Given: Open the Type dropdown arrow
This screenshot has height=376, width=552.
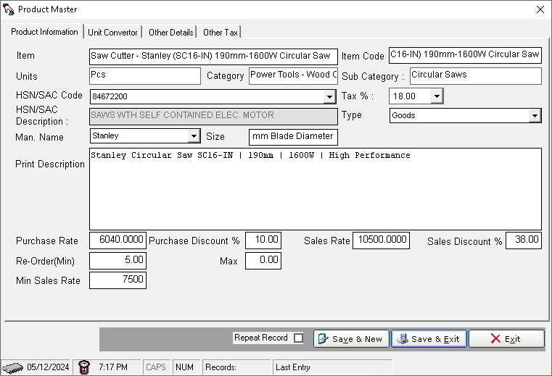Looking at the screenshot, I should point(535,115).
